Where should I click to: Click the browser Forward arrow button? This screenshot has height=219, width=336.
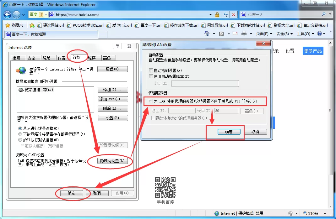point(16,14)
